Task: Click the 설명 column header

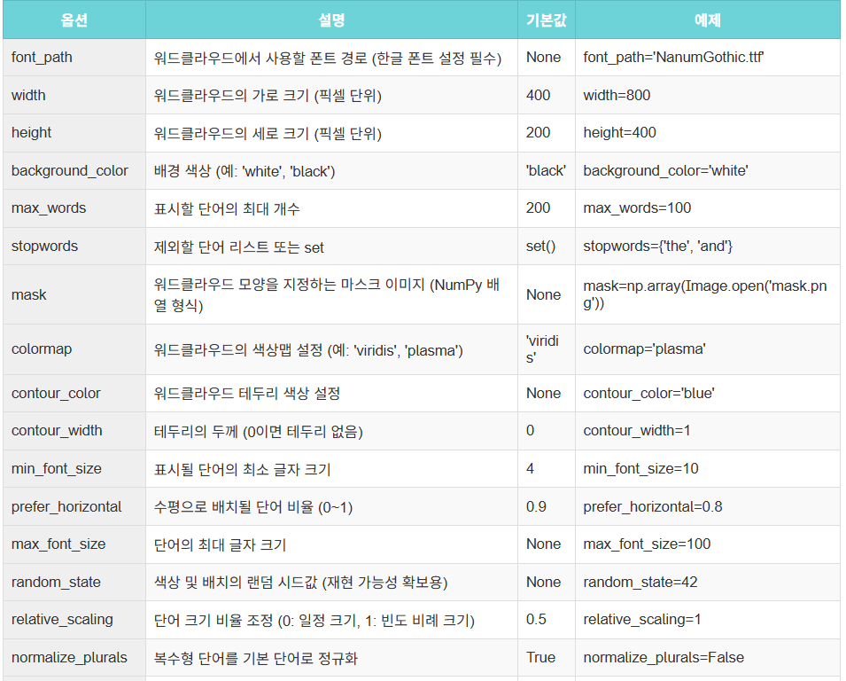Action: pos(331,20)
